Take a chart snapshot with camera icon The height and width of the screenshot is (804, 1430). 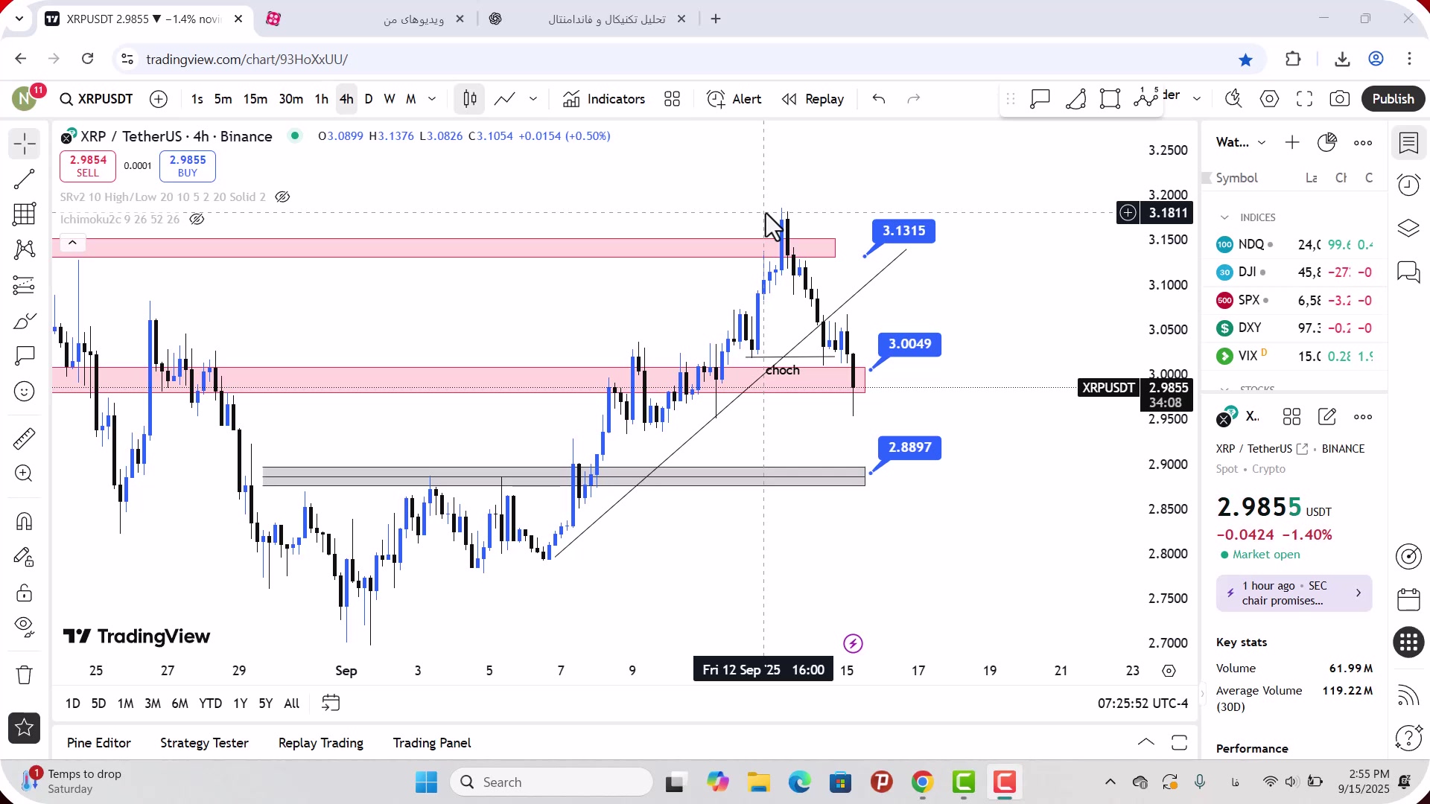1339,99
